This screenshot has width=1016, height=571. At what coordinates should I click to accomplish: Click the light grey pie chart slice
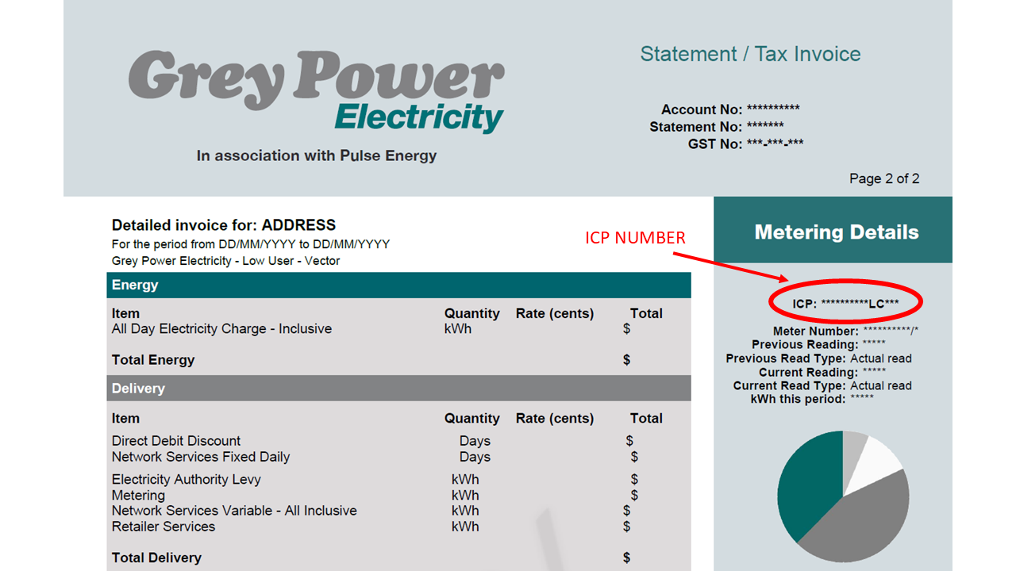point(853,444)
